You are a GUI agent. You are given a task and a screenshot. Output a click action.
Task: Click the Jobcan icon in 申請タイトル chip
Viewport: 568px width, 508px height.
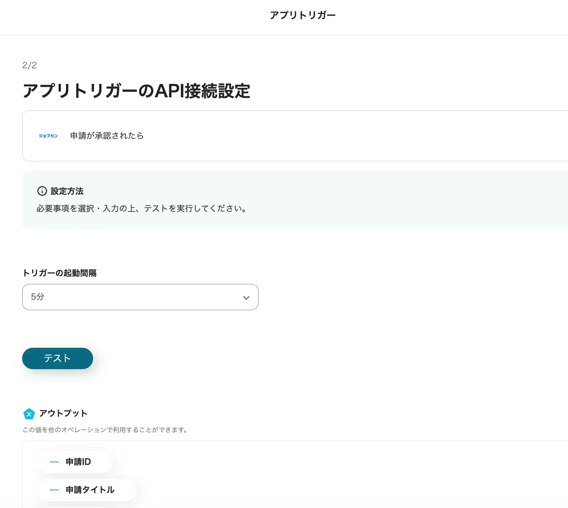pyautogui.click(x=55, y=490)
